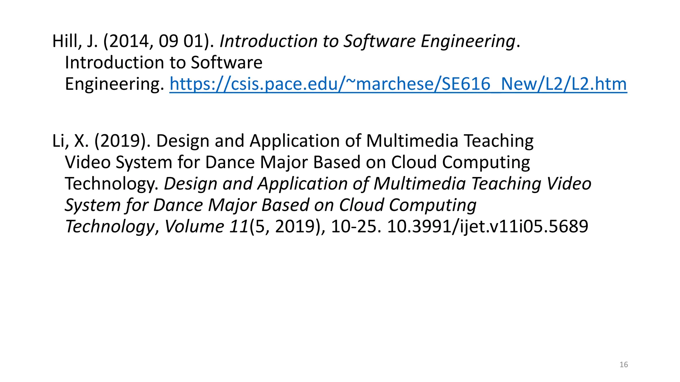Click the italic 'Introduction to Software Engineering' title

pyautogui.click(x=367, y=41)
